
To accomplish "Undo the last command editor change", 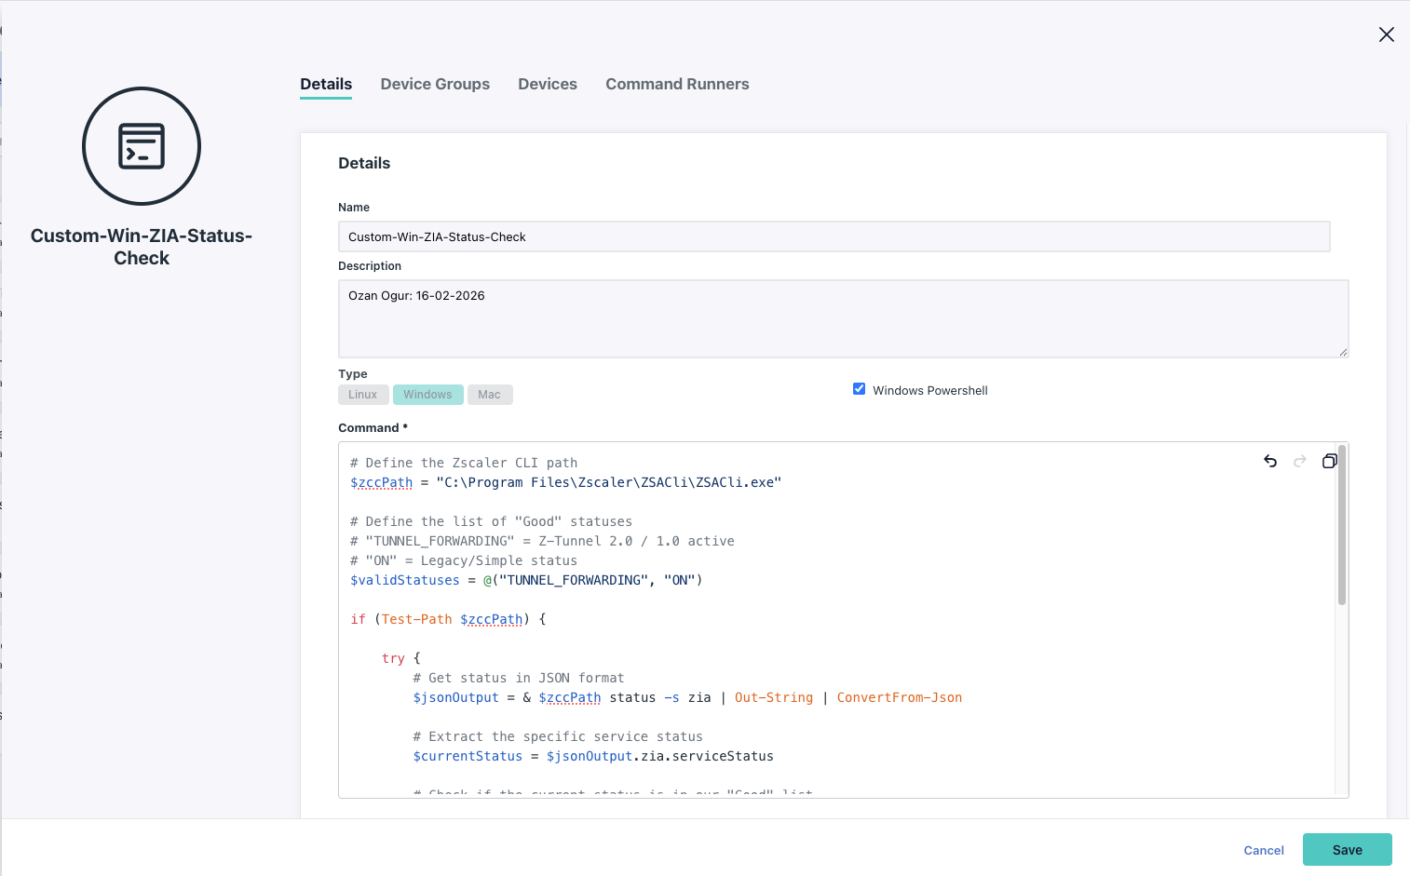I will coord(1270,461).
